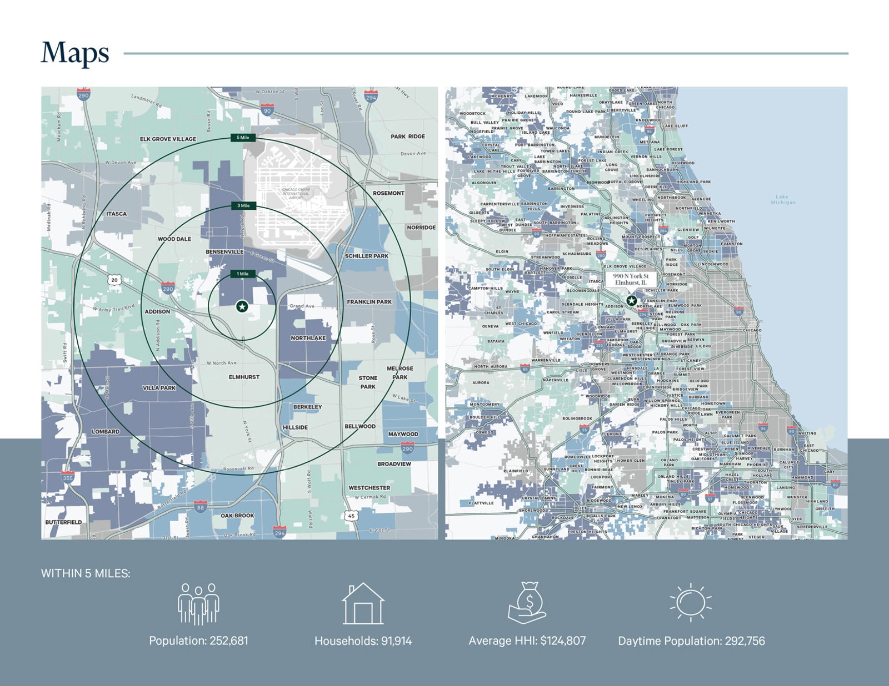Viewport: 889px width, 686px height.
Task: Select the 1 Mile radius label
Action: [x=243, y=274]
